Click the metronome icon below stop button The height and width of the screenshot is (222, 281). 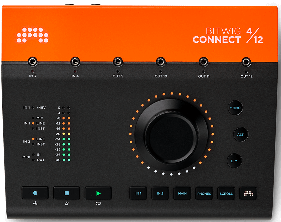66,203
